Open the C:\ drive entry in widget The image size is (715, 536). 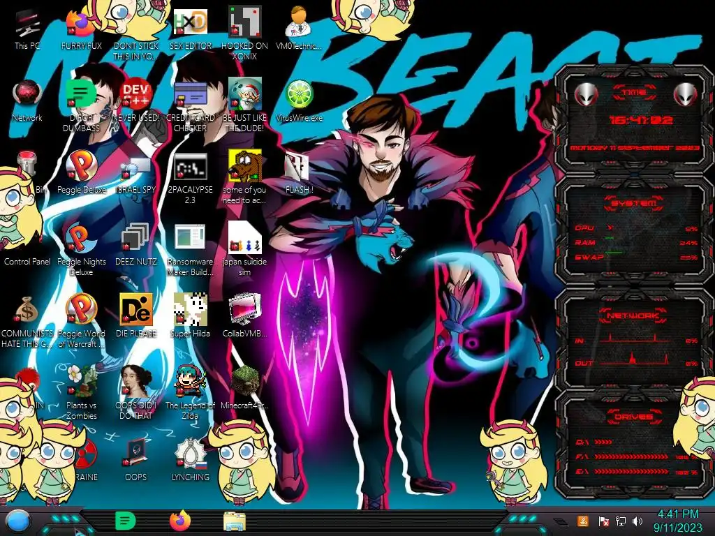click(x=593, y=442)
